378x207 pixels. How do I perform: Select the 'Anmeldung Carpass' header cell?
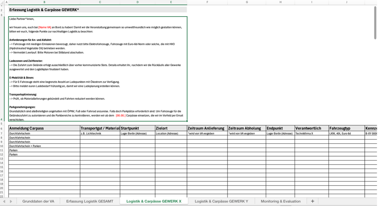(44, 128)
